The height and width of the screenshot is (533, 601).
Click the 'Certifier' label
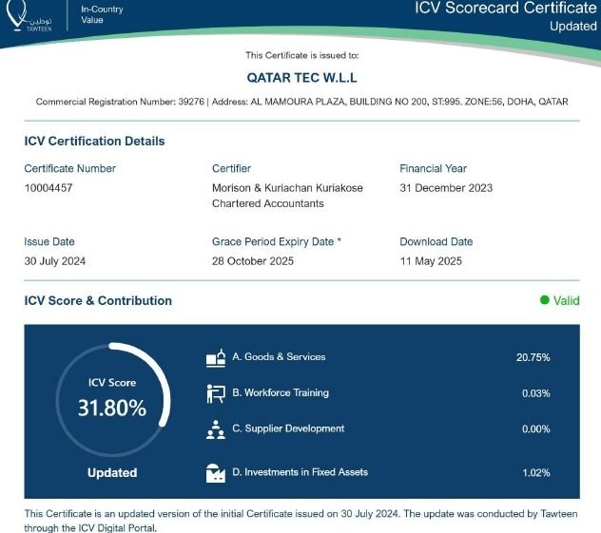click(x=231, y=168)
